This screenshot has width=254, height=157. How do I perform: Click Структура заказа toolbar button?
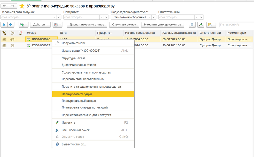tap(124, 25)
